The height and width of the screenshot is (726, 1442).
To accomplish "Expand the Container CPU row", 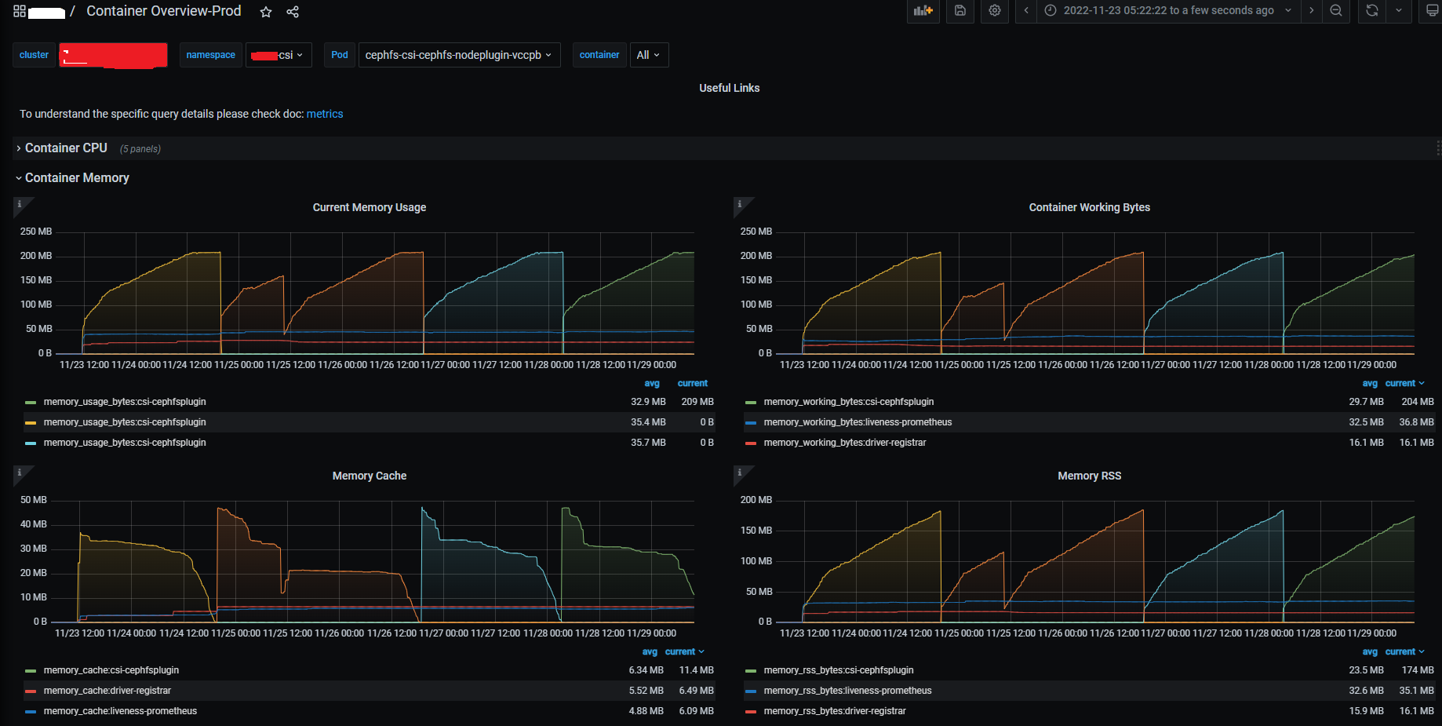I will [x=66, y=148].
